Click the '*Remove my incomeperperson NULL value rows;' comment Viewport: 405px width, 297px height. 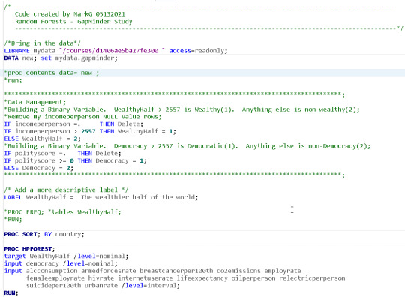tap(82, 117)
